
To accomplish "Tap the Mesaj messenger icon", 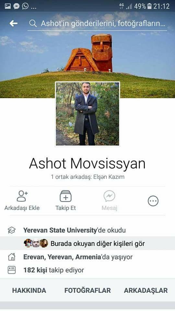I will tap(109, 196).
